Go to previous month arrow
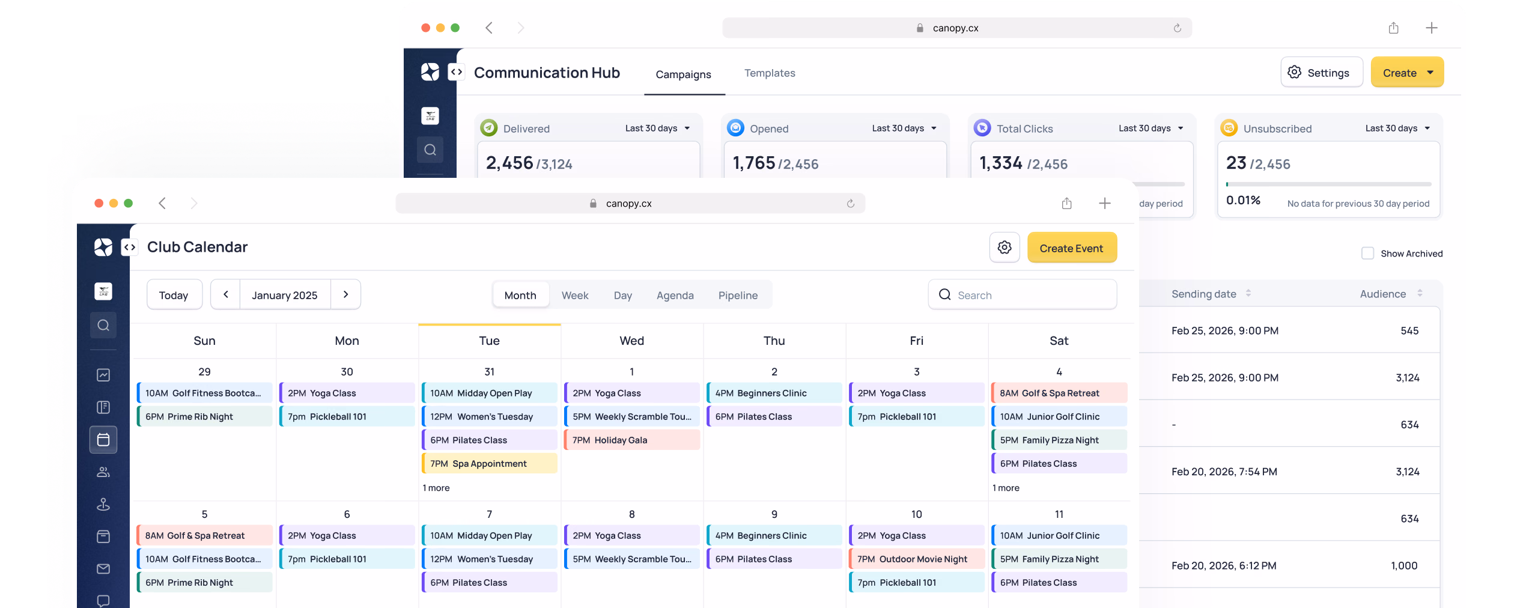Image resolution: width=1538 pixels, height=608 pixels. click(x=226, y=294)
